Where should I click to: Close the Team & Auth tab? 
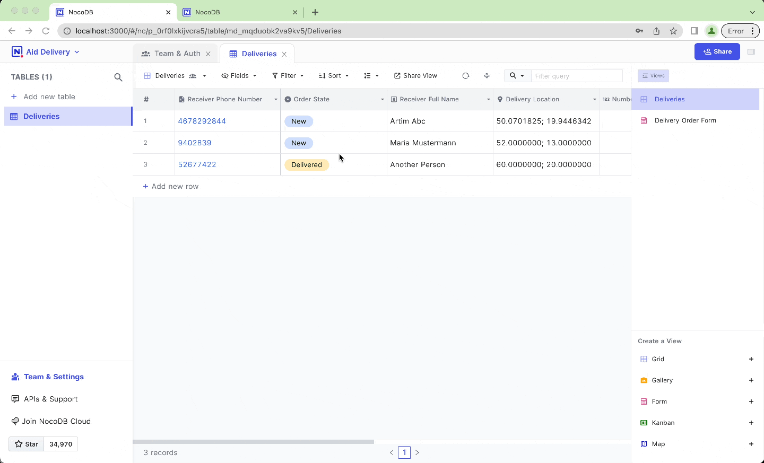point(208,54)
